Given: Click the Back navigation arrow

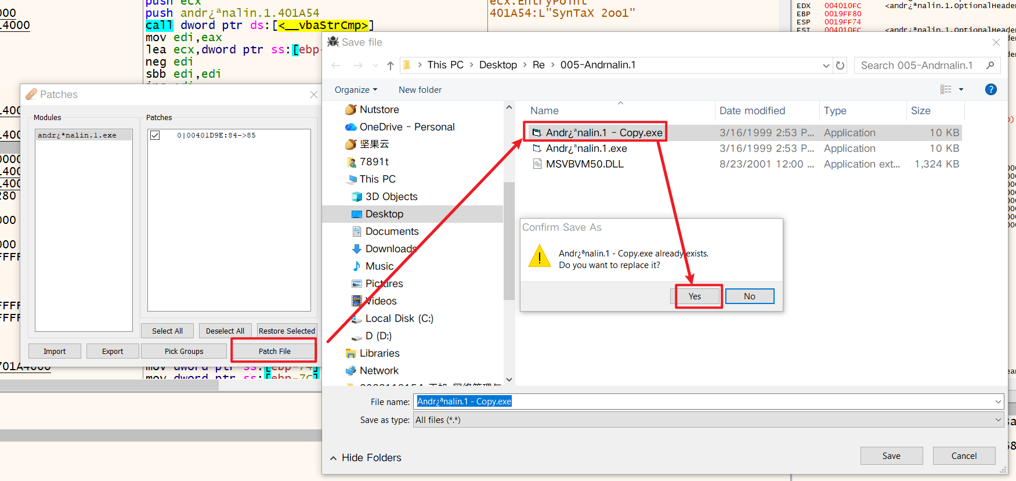Looking at the screenshot, I should point(335,66).
